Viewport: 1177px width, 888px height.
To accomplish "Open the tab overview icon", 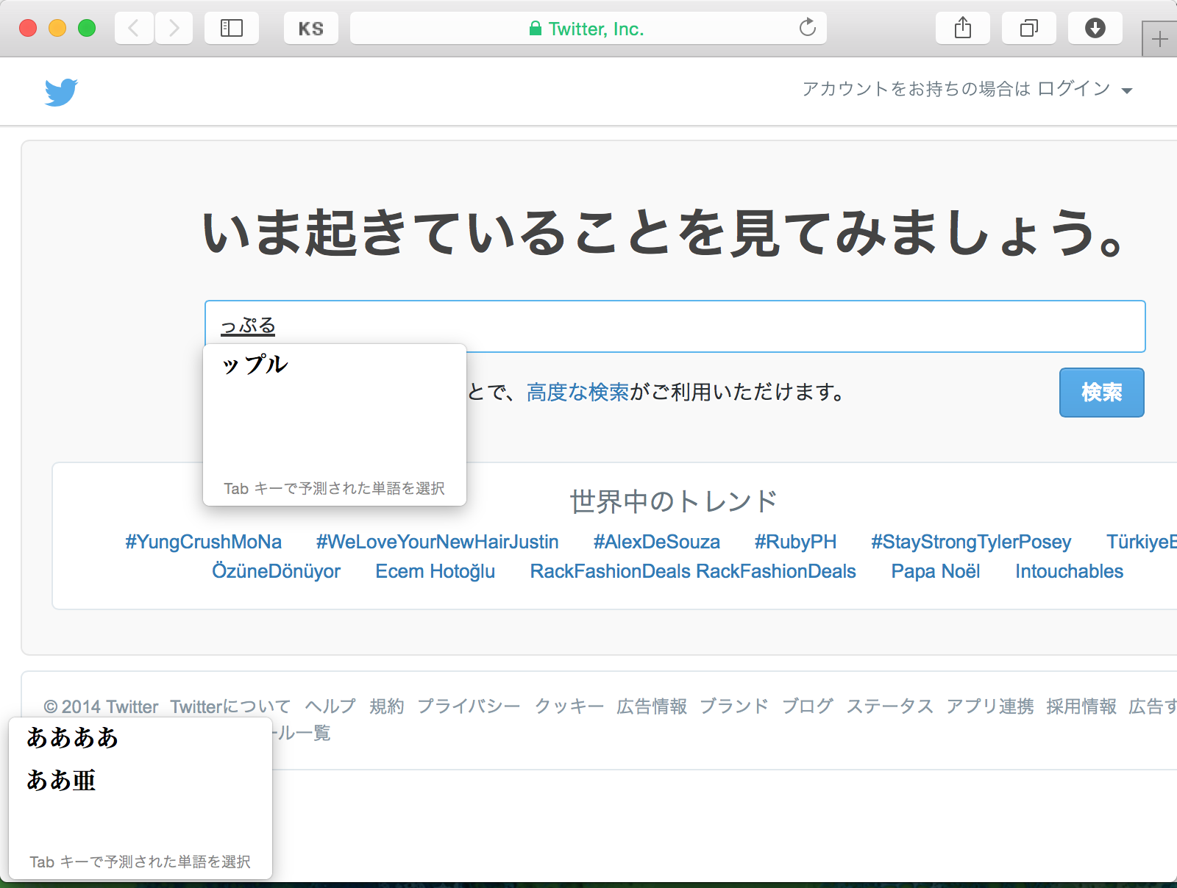I will [1028, 29].
